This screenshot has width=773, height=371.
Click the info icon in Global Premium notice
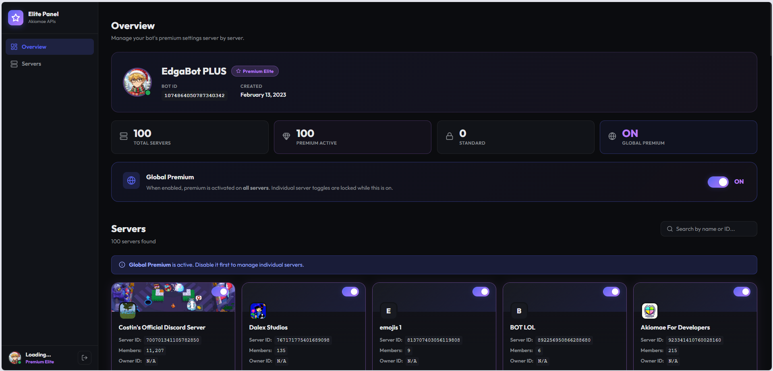point(122,265)
